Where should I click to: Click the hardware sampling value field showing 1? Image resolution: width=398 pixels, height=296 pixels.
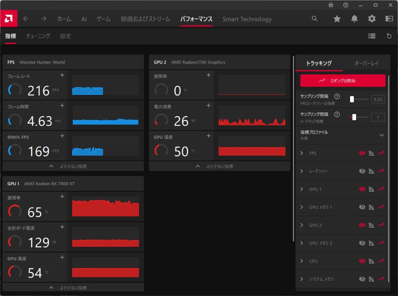click(x=378, y=117)
